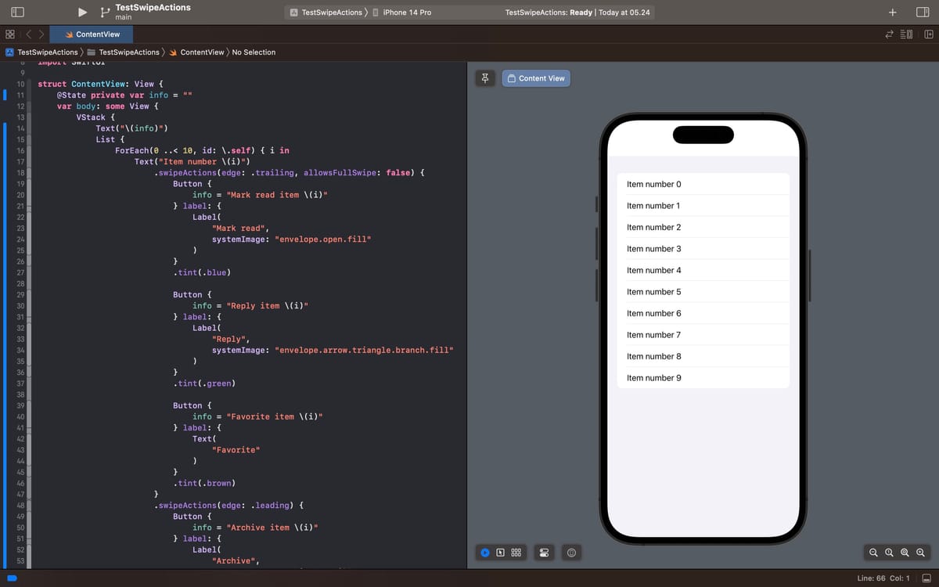The width and height of the screenshot is (939, 587).
Task: Click line number 29 in the gutter
Action: (x=20, y=294)
